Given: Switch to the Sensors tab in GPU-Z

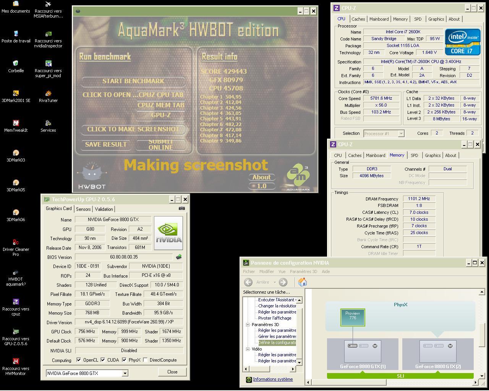Looking at the screenshot, I should [x=83, y=209].
